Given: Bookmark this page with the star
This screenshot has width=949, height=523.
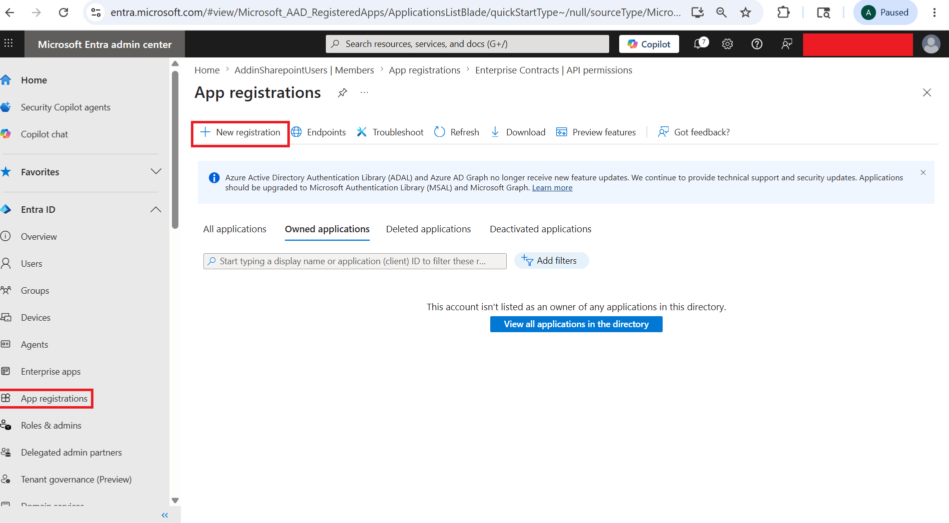Looking at the screenshot, I should click(x=746, y=12).
